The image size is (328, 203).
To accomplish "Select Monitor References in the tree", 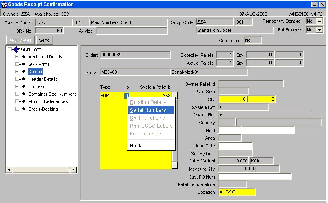I will tap(48, 101).
